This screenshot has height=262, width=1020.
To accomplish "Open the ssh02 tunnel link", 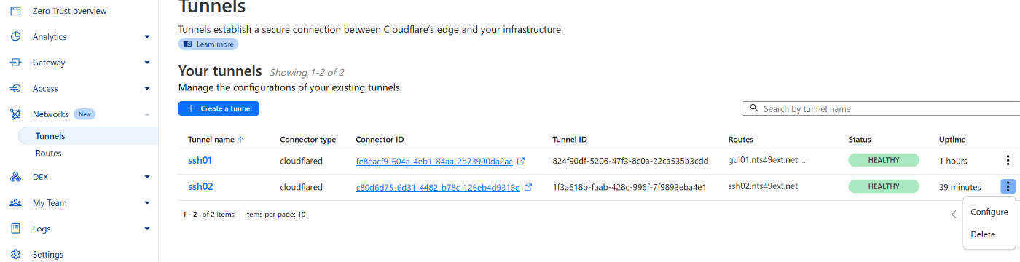I will 200,187.
